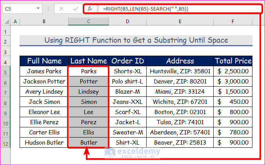Select the 'Sweater-M' order cell

[127, 132]
